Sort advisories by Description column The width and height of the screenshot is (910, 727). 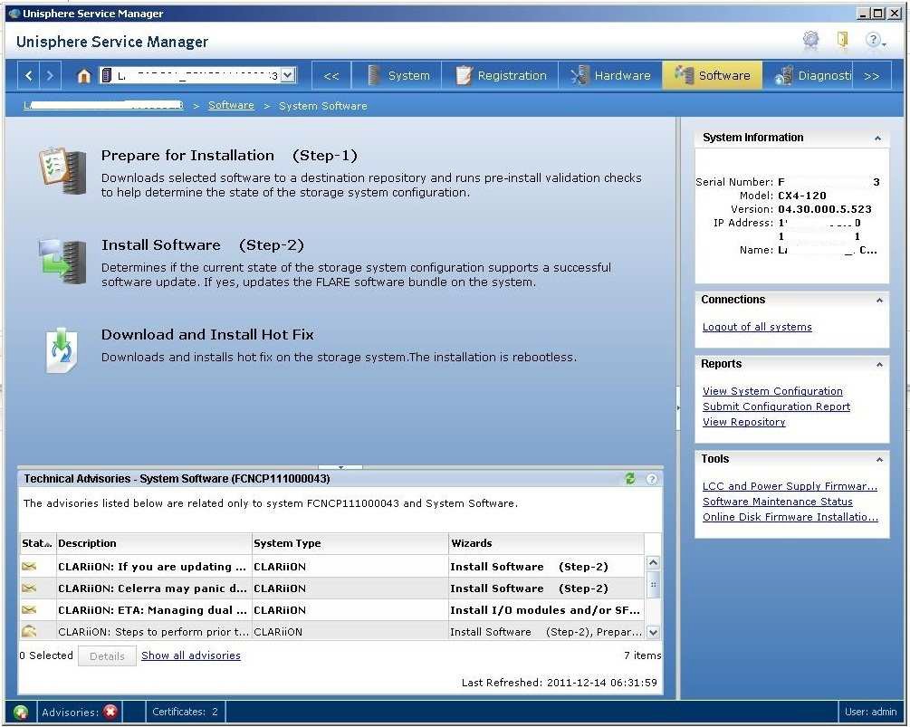click(154, 543)
